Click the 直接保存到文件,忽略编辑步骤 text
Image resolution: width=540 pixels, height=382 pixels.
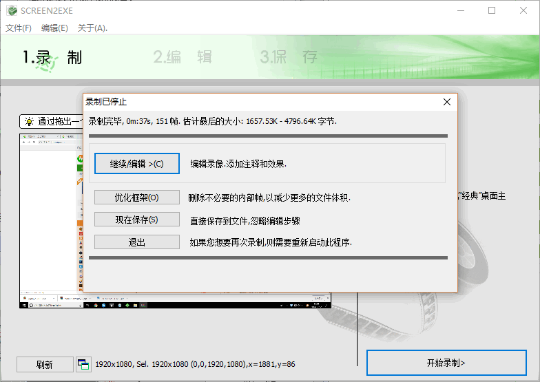245,221
